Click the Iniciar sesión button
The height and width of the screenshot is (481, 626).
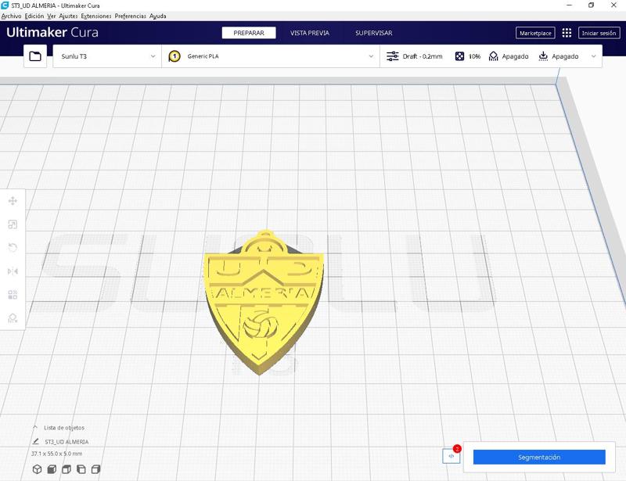point(599,33)
